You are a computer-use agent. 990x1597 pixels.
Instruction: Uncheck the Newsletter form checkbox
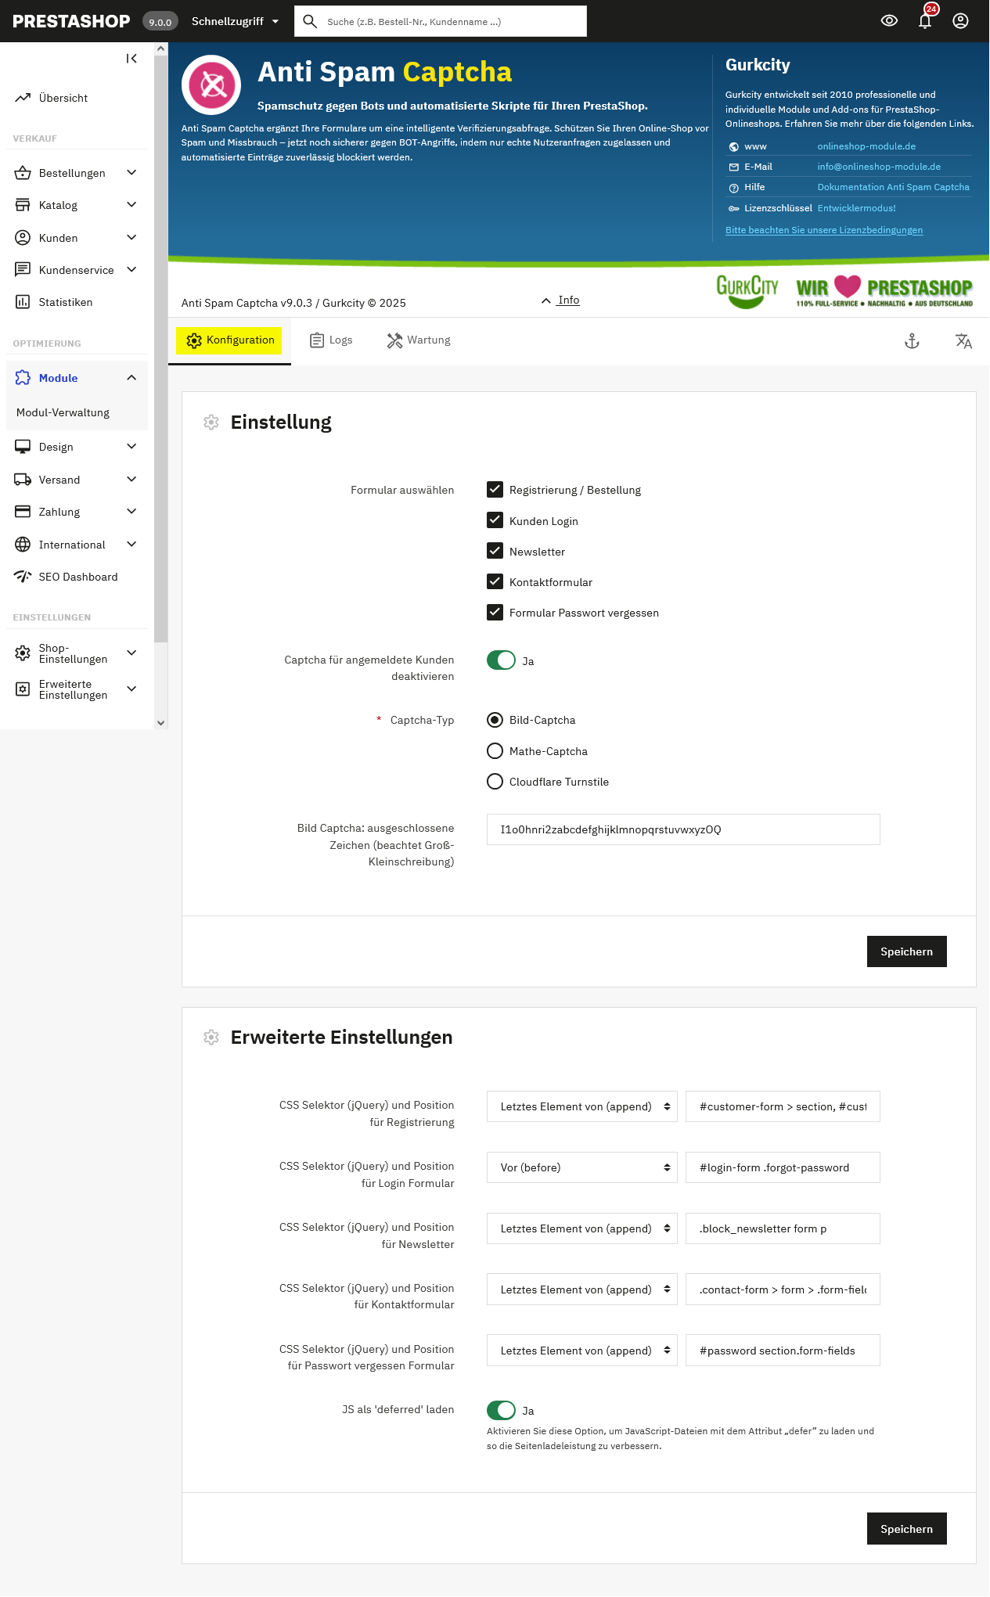[495, 551]
